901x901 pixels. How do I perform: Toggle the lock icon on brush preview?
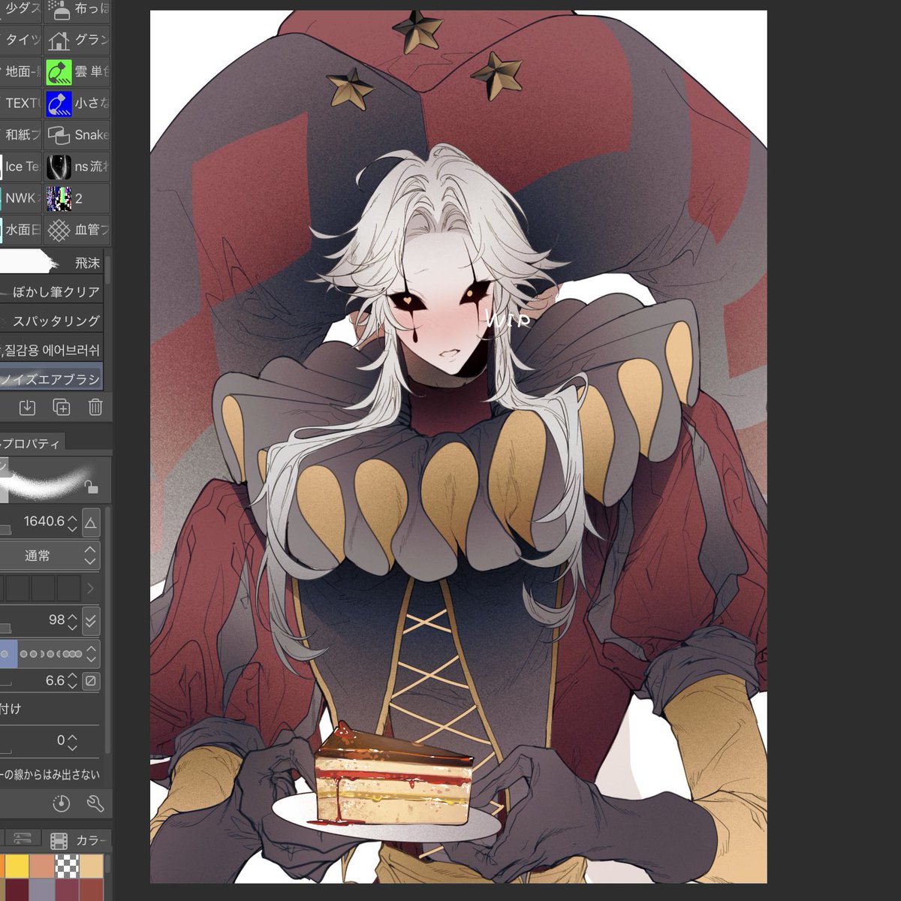[90, 487]
